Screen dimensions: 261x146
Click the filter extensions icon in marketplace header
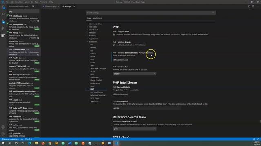click(x=33, y=6)
